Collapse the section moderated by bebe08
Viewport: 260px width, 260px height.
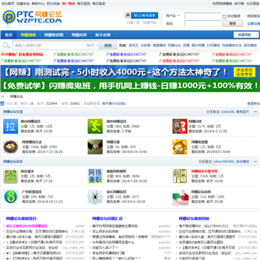[255, 112]
